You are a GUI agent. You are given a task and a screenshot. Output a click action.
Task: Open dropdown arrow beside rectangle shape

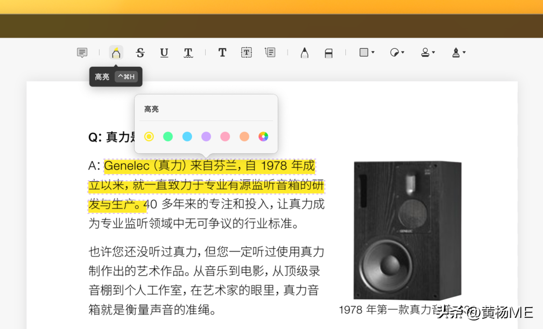373,53
